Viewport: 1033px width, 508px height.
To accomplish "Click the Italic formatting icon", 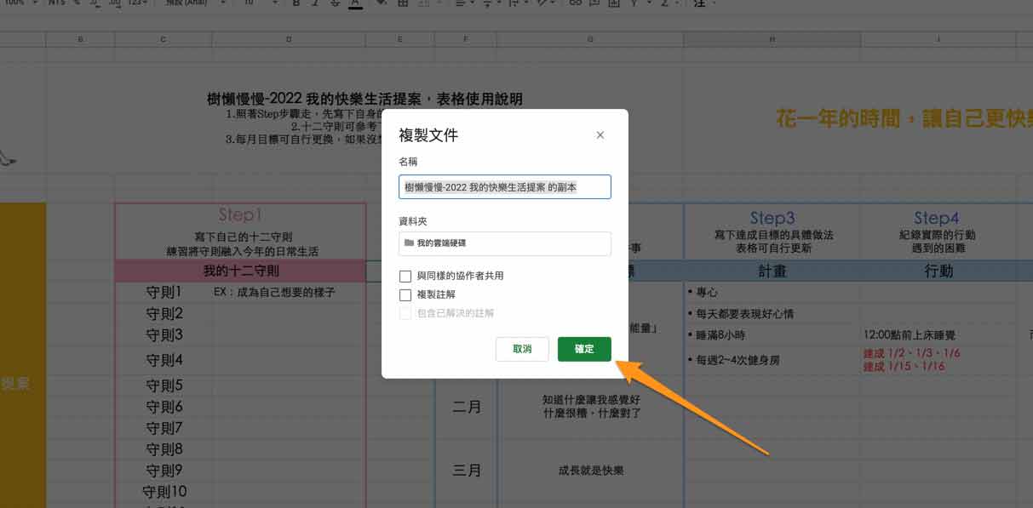I will click(x=315, y=3).
